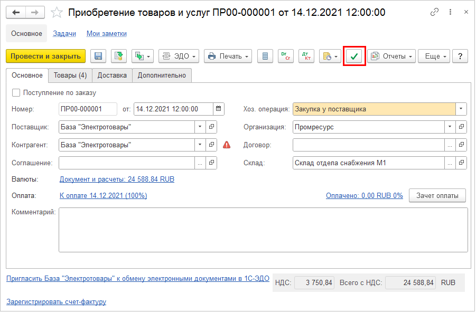Screen dimensions: 476x312
Task: Click the Dr/Cr movements icon
Action: [x=286, y=56]
